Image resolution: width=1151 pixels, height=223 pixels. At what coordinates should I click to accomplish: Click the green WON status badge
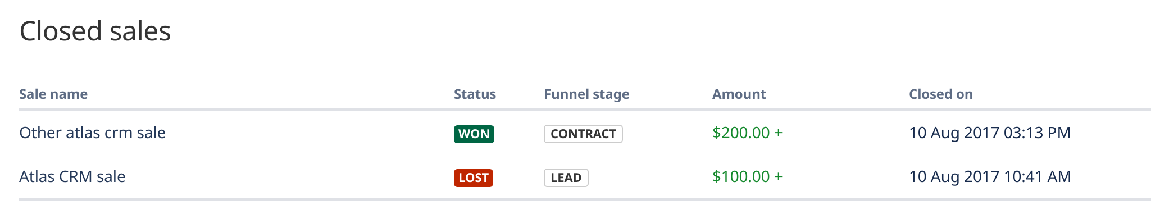(x=474, y=134)
